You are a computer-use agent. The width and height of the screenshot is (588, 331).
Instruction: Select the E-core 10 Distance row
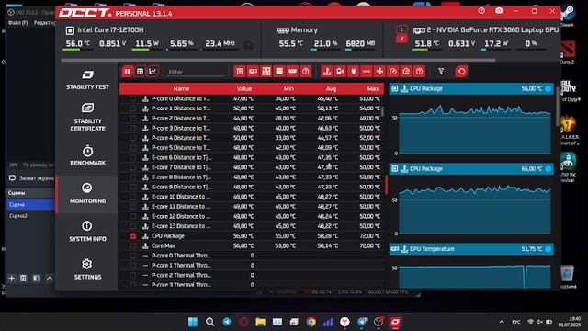tap(251, 197)
